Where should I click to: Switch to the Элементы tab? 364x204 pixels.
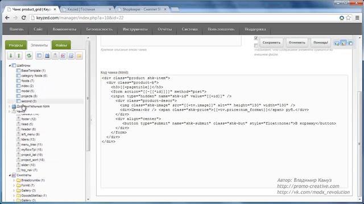(x=39, y=45)
